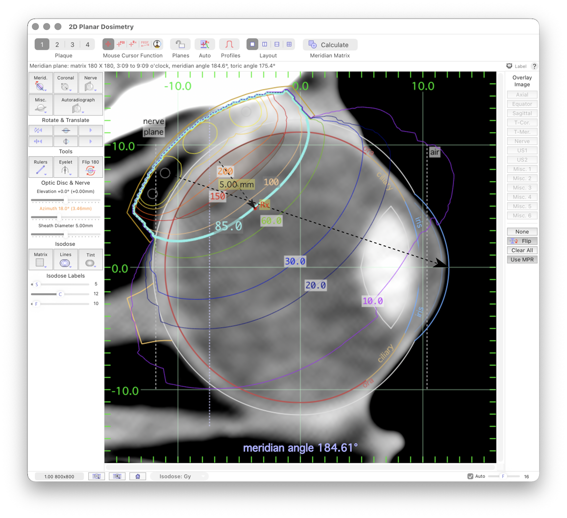Enable isodose Tint shading
This screenshot has height=518, width=567.
coord(90,259)
